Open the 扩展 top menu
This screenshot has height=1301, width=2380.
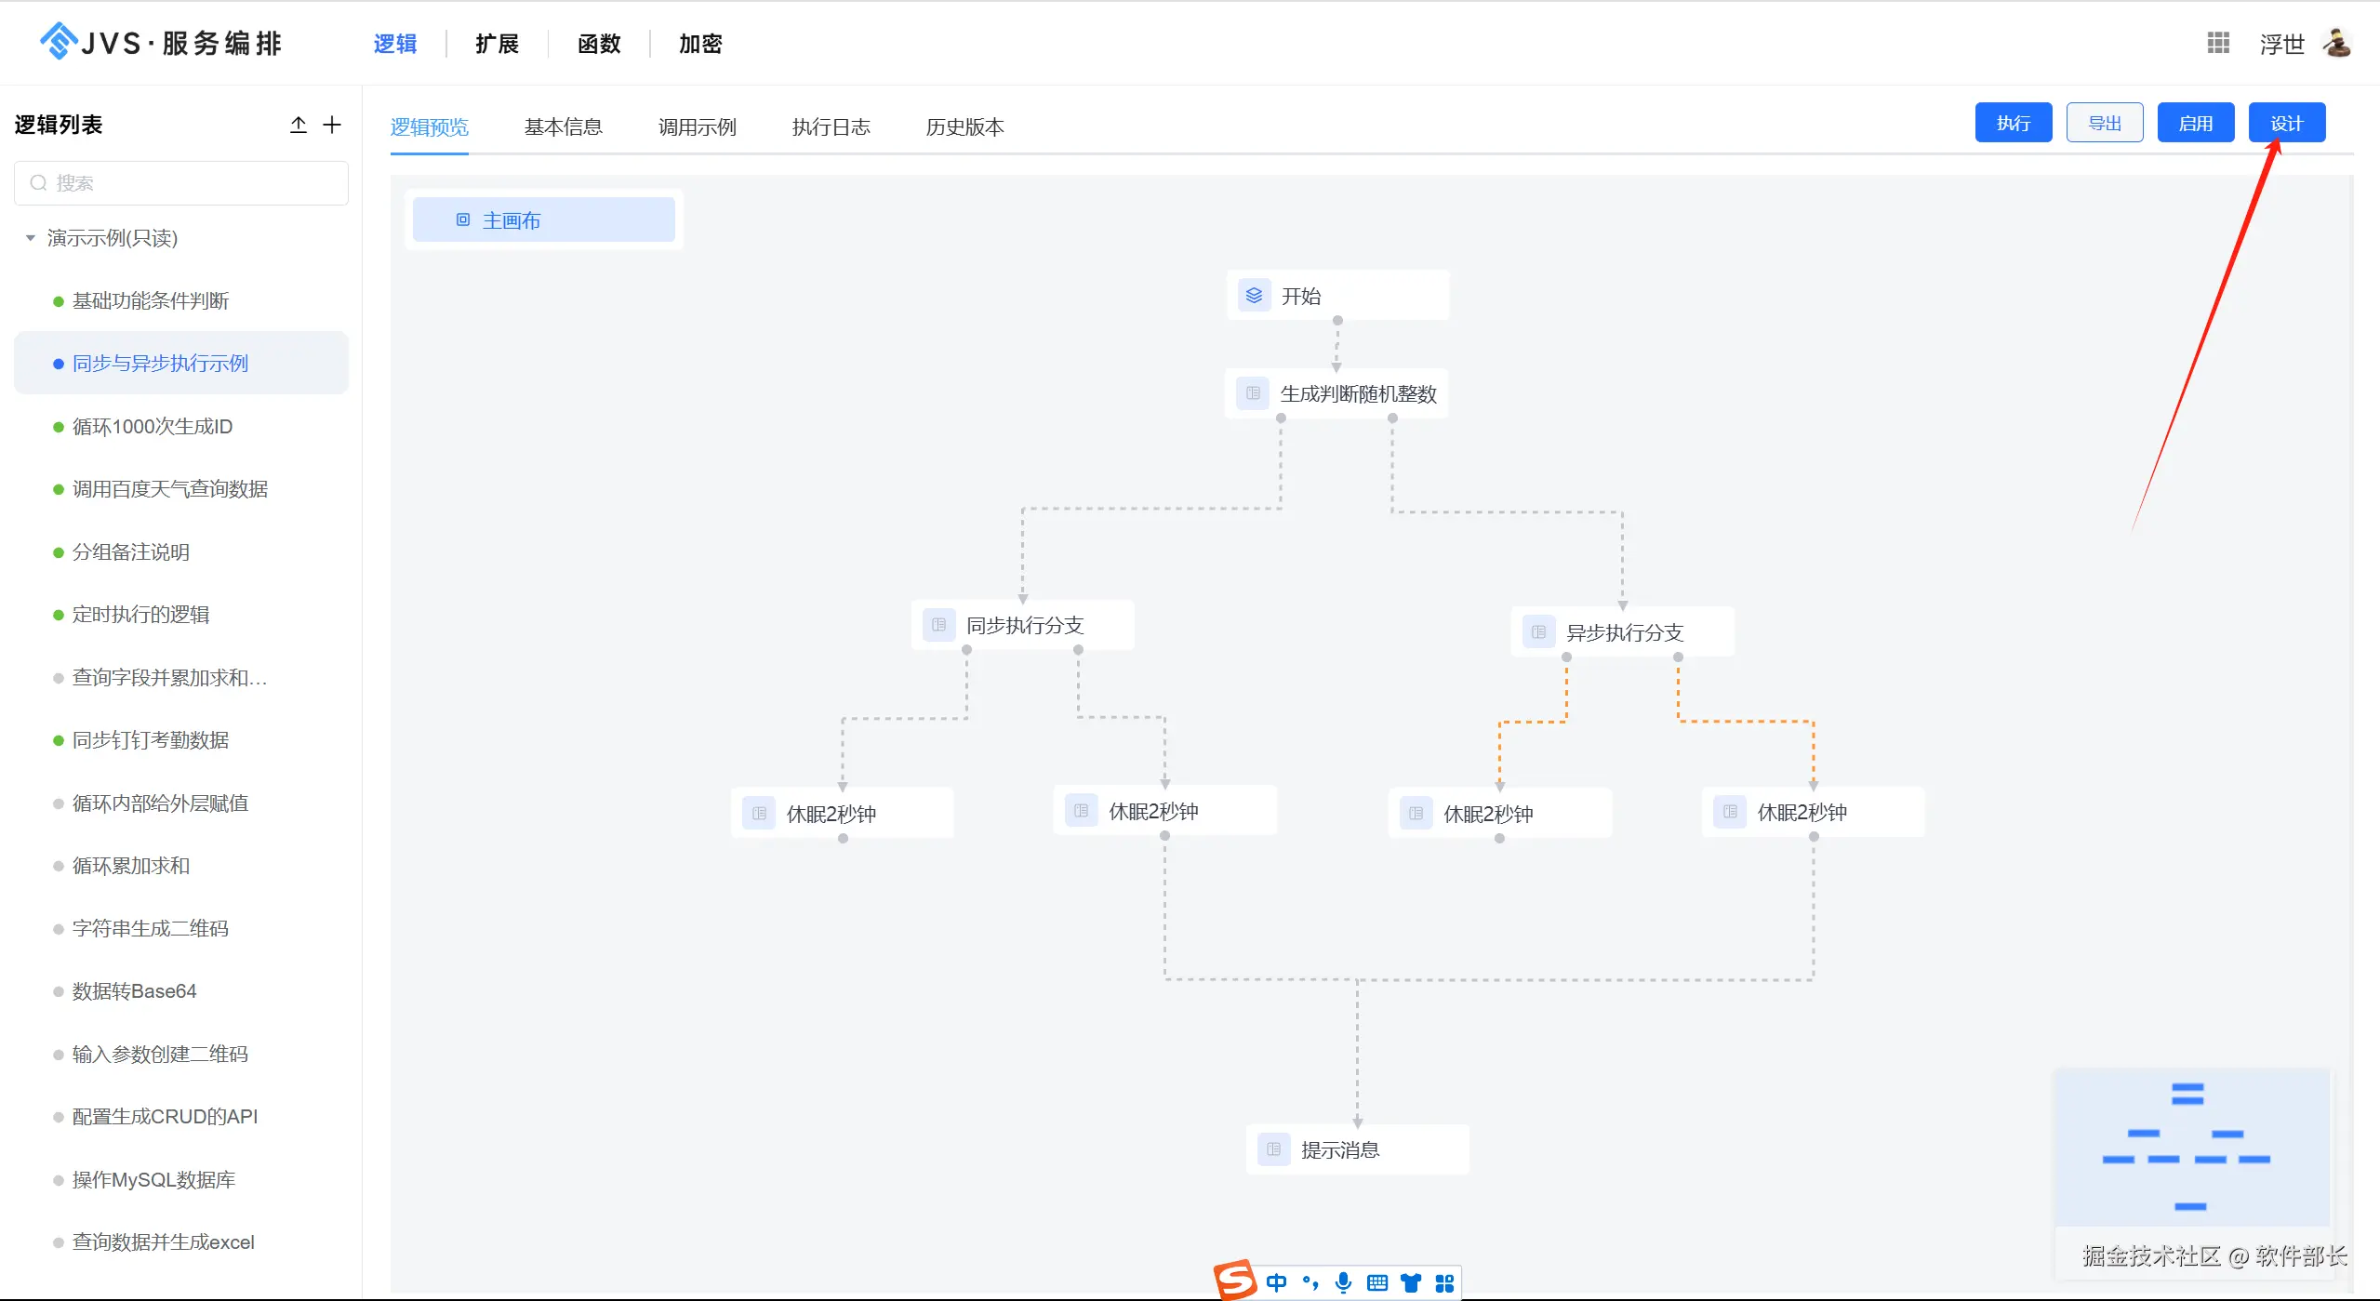497,44
